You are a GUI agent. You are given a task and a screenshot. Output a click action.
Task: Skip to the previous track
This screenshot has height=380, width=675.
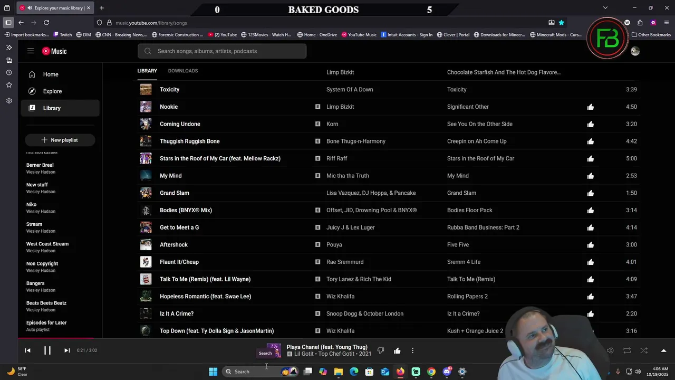point(28,350)
